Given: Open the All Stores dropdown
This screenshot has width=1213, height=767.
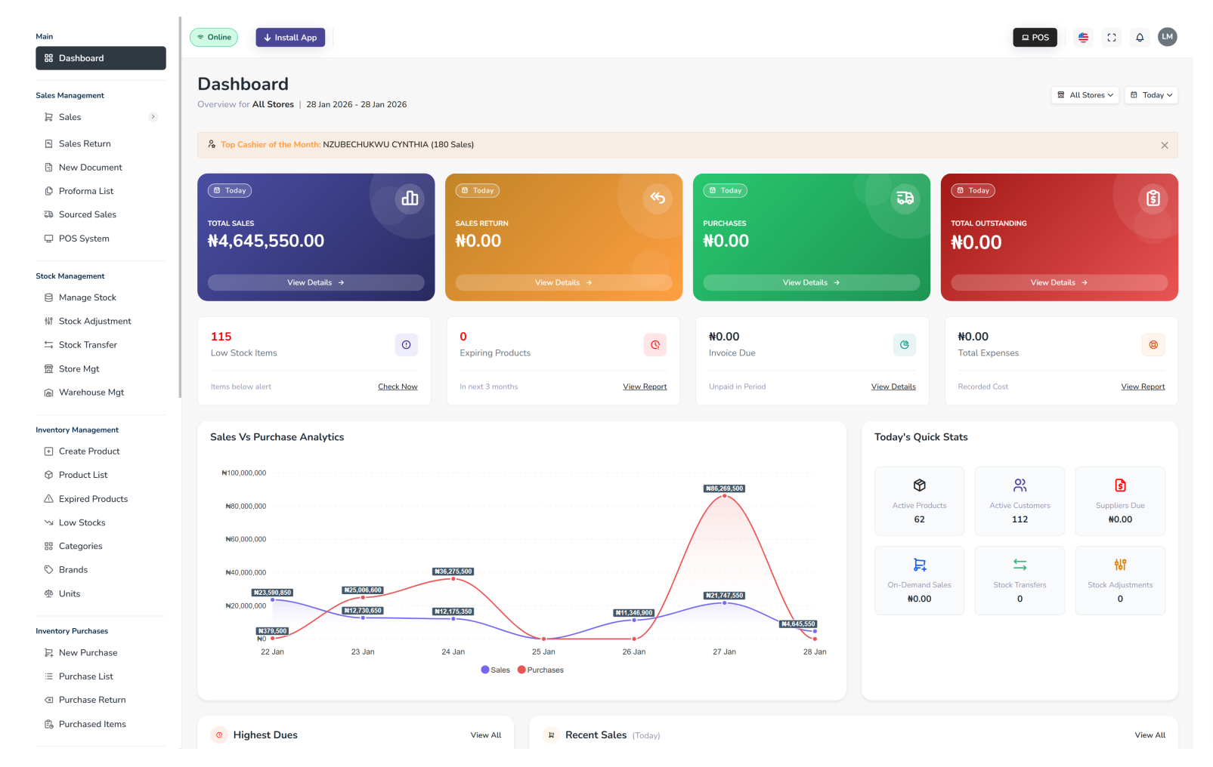Looking at the screenshot, I should [x=1085, y=95].
